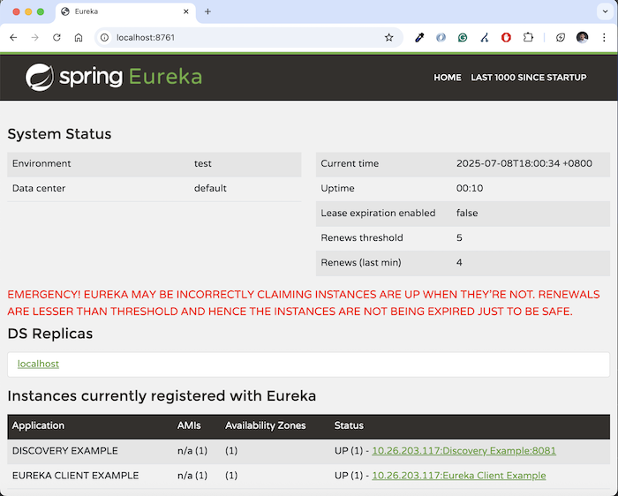The width and height of the screenshot is (618, 496).
Task: Click the localhost:8761 address bar
Action: click(x=248, y=37)
